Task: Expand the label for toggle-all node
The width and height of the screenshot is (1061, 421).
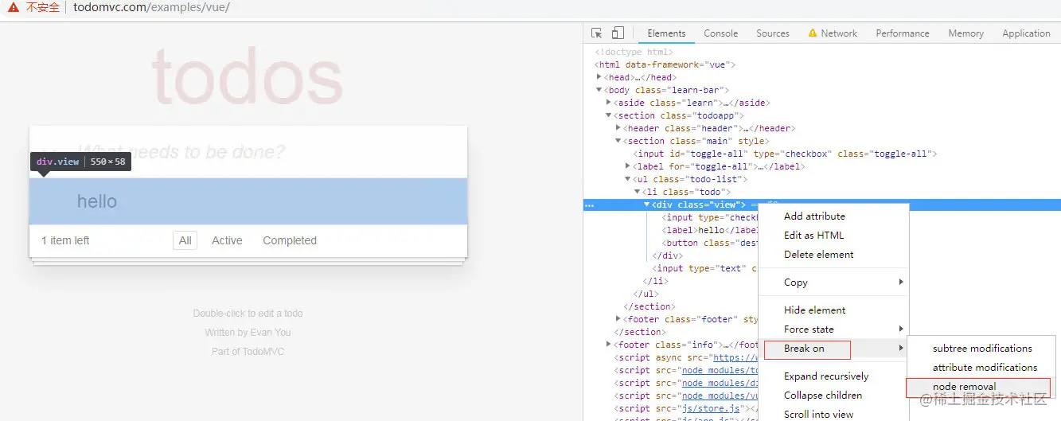Action: tap(628, 166)
